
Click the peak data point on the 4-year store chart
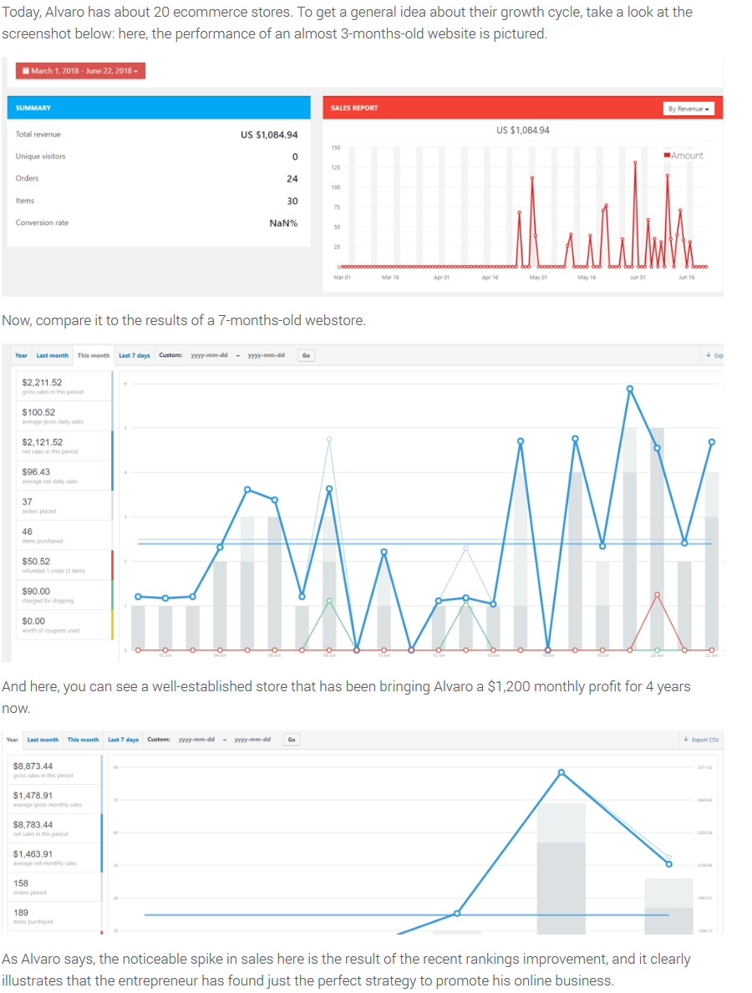pos(560,773)
